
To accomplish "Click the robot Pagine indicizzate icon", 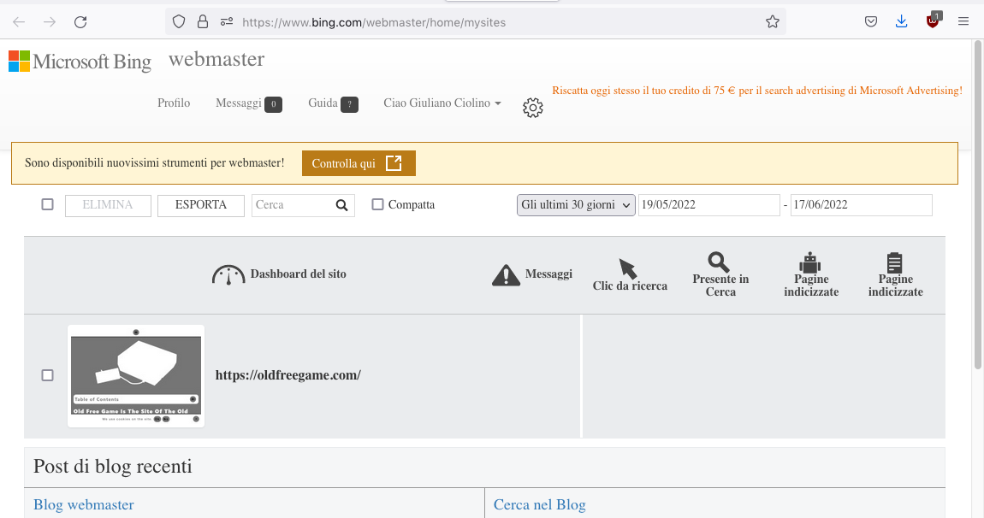I will tap(810, 262).
